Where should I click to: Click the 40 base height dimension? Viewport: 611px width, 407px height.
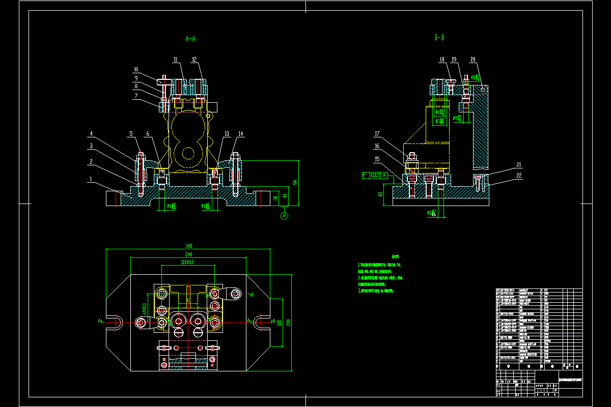tap(286, 196)
